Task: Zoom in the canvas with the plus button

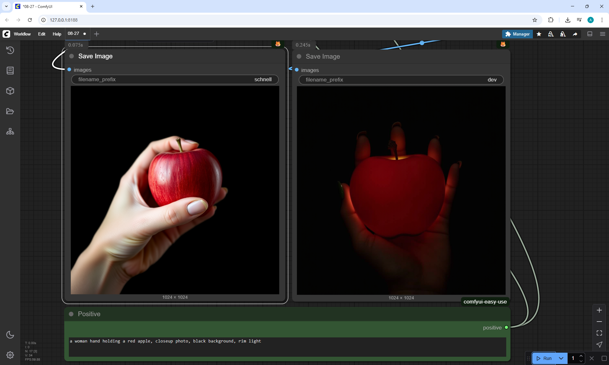Action: click(x=599, y=310)
